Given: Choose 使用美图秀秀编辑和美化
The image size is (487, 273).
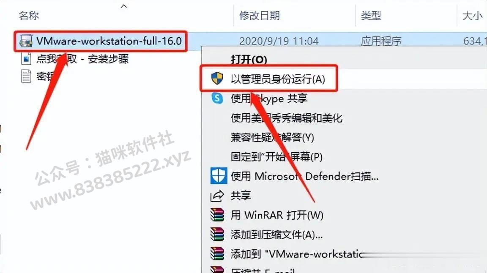Looking at the screenshot, I should coord(286,118).
